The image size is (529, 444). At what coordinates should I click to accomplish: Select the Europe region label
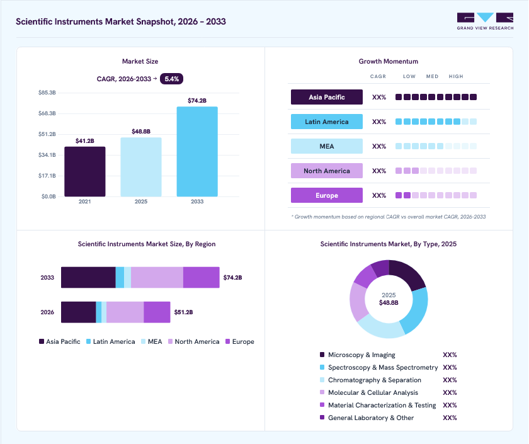pyautogui.click(x=327, y=196)
